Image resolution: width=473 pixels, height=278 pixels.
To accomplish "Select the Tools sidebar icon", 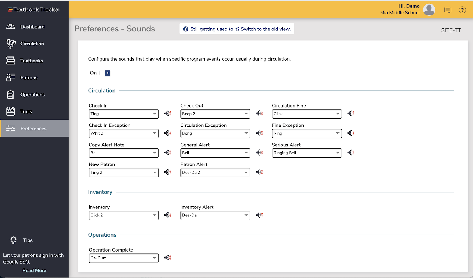I will 11,111.
